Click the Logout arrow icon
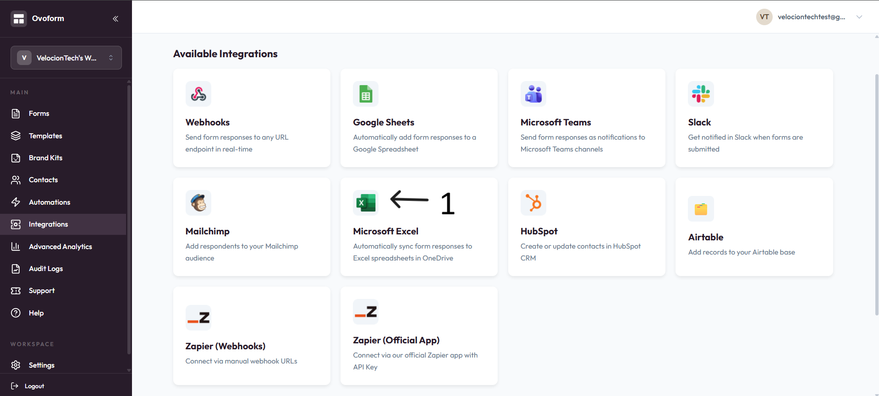This screenshot has width=879, height=396. pyautogui.click(x=15, y=386)
